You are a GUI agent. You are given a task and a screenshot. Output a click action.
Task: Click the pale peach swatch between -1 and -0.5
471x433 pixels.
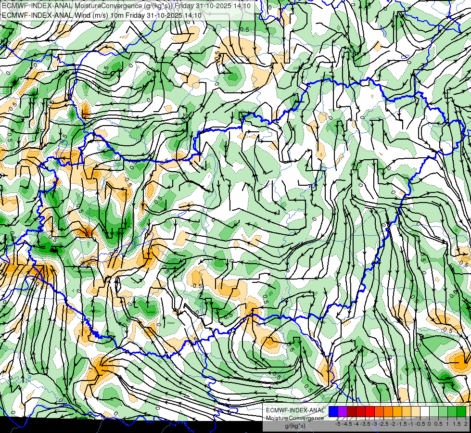(416, 412)
